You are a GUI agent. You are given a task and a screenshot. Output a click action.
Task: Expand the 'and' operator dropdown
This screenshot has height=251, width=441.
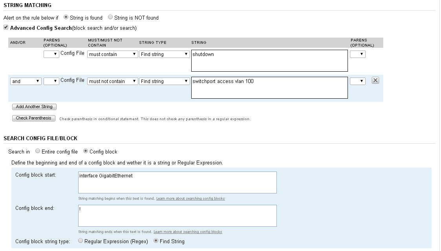(x=26, y=81)
